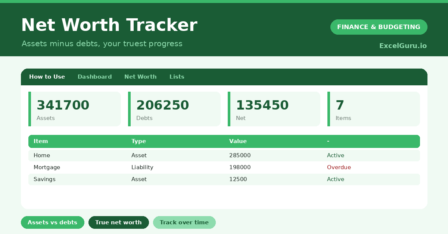The height and width of the screenshot is (234, 448).
Task: Click the Type cell in Savings row
Action: point(139,179)
